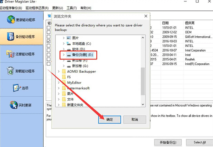Toggle the checkbox in the Intel 2018-04-11 row
The image size is (213, 147).
49,54
